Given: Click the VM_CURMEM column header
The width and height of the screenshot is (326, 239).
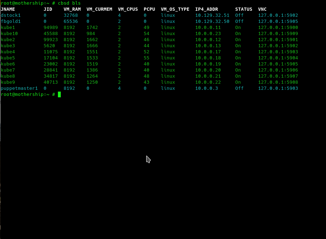Looking at the screenshot, I should pos(99,9).
